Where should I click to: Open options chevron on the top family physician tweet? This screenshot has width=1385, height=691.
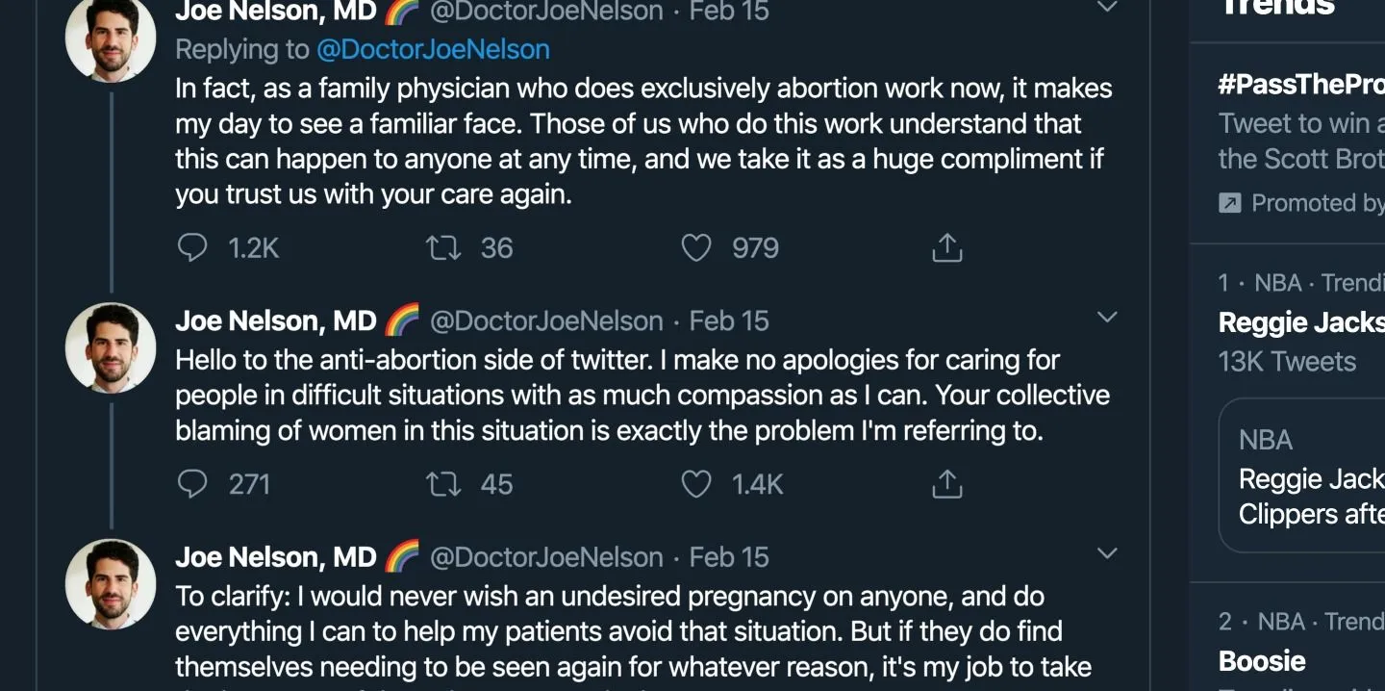point(1107,8)
